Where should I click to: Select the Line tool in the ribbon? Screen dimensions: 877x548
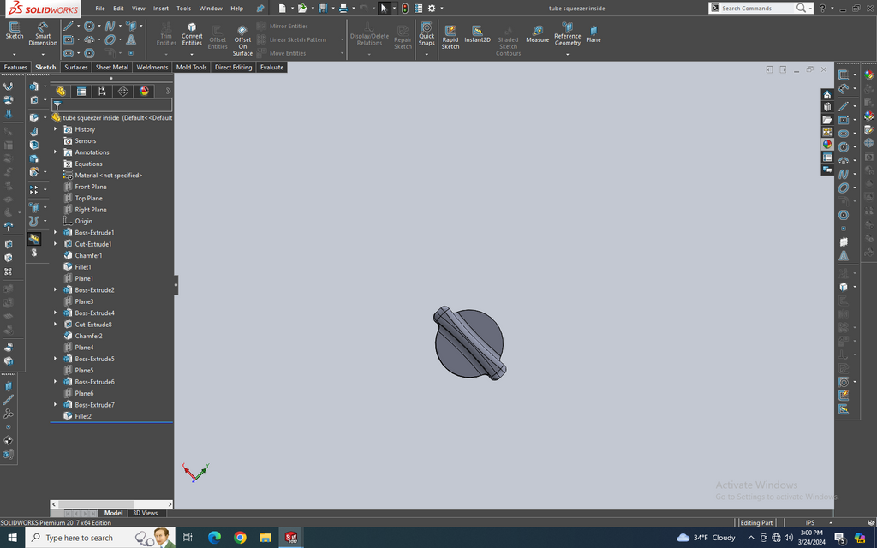69,27
